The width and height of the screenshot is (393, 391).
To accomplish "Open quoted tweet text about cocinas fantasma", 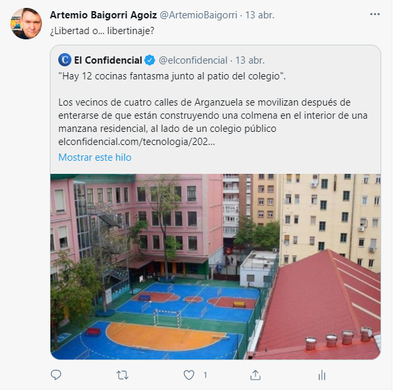I will pyautogui.click(x=213, y=109).
